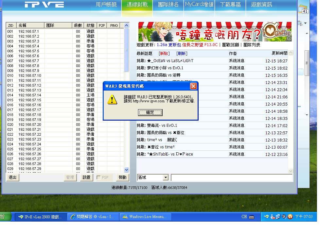Expand the 區域 dropdown

tap(166, 177)
